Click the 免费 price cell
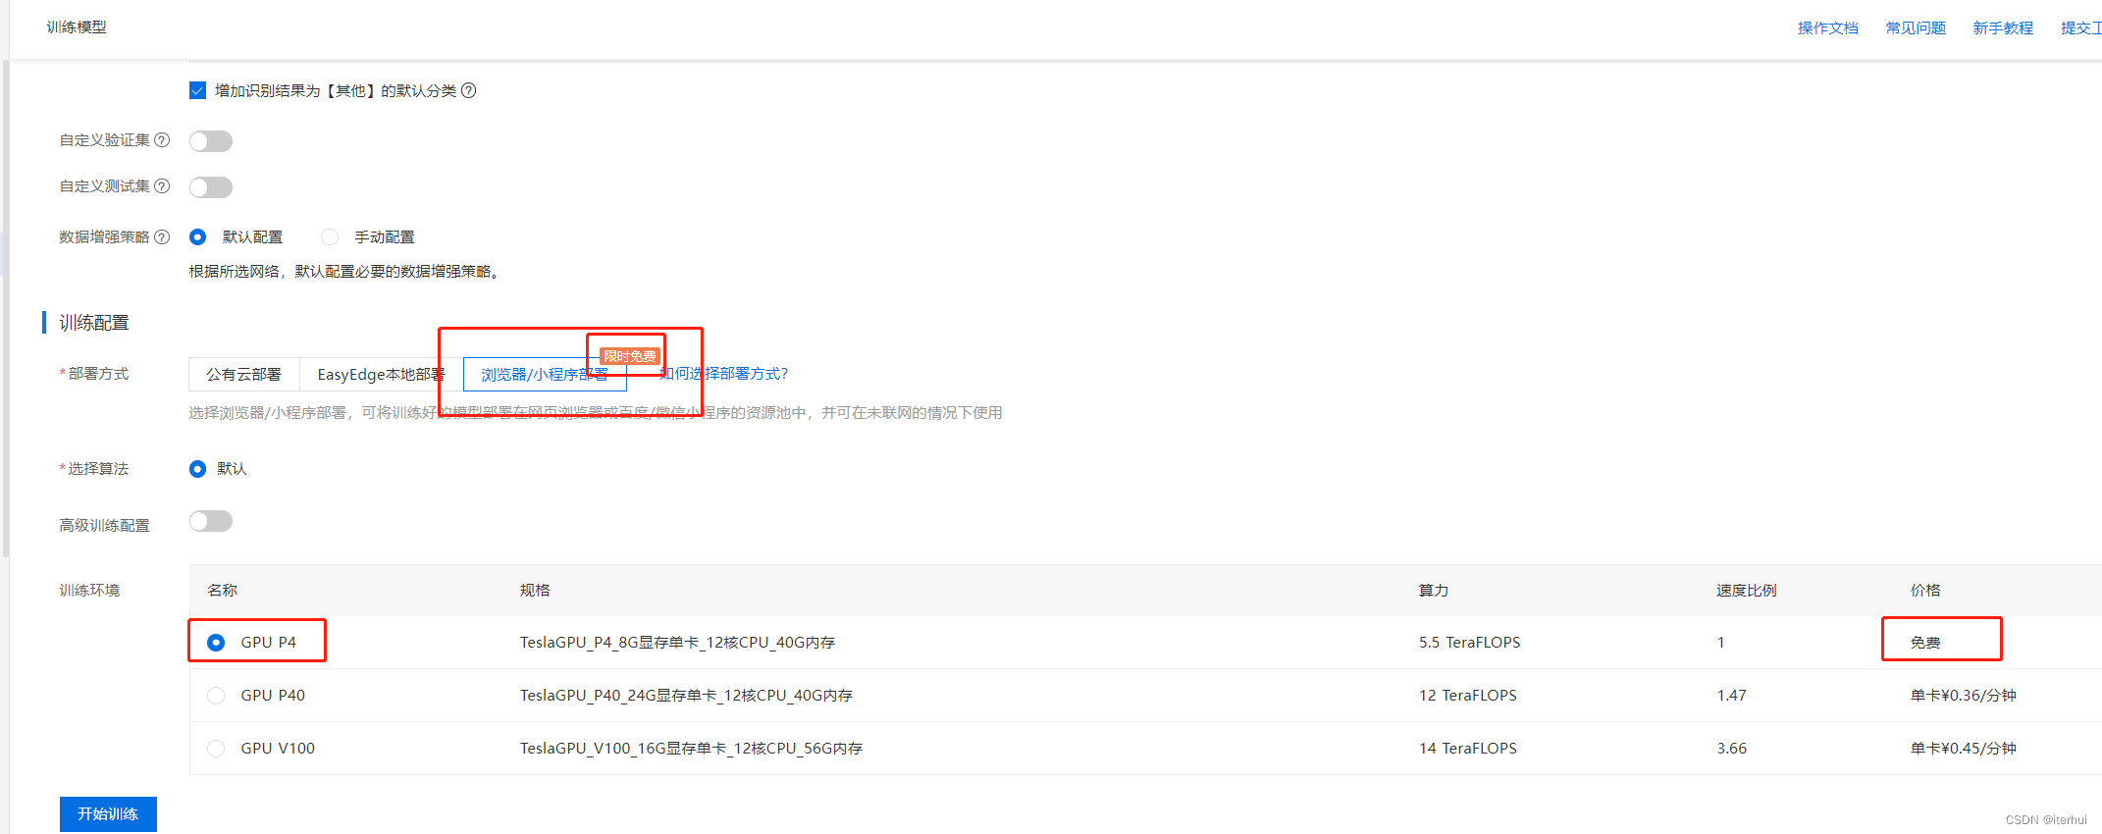Screen dimensions: 2102x834 point(1925,643)
